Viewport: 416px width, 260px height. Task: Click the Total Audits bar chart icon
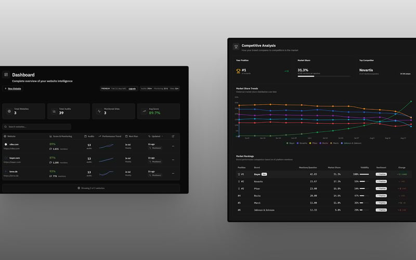pos(54,111)
